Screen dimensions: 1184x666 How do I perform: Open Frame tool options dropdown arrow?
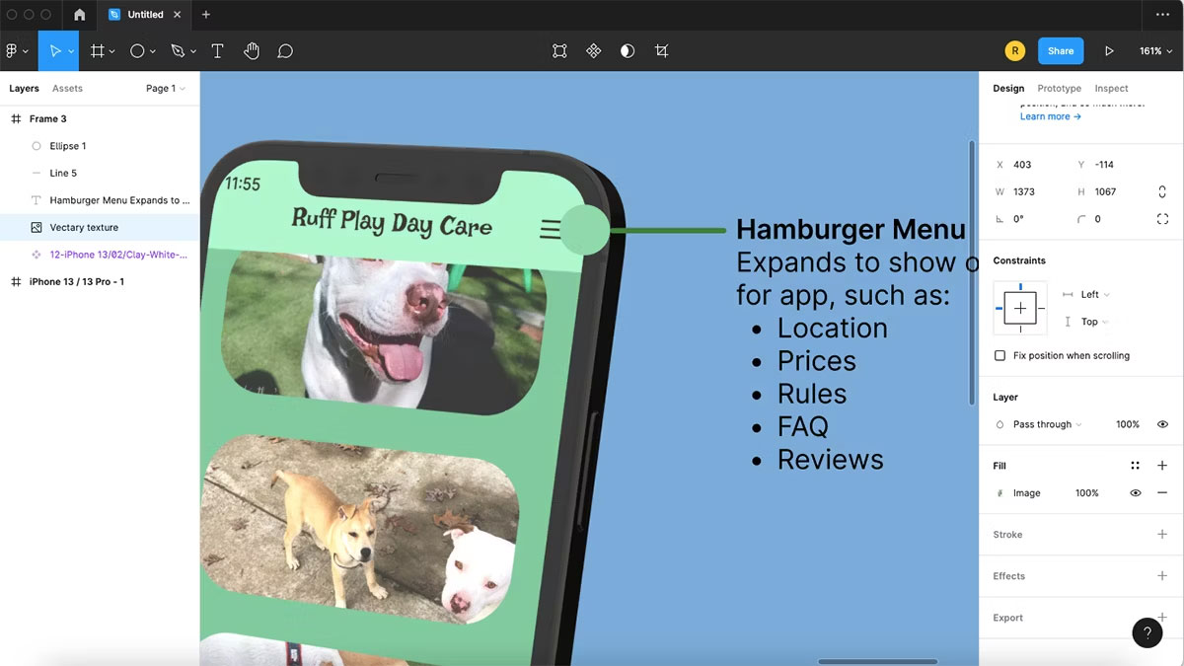point(112,51)
